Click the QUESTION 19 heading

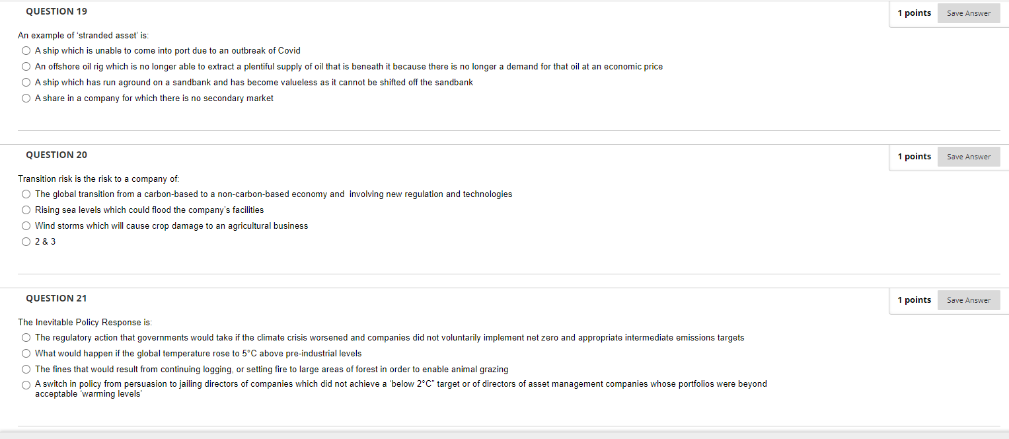point(56,11)
